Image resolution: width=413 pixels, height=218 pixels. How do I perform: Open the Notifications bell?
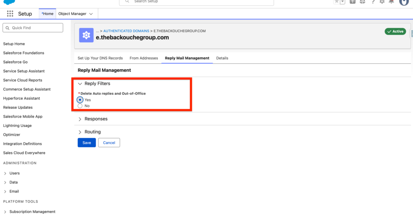tap(391, 2)
